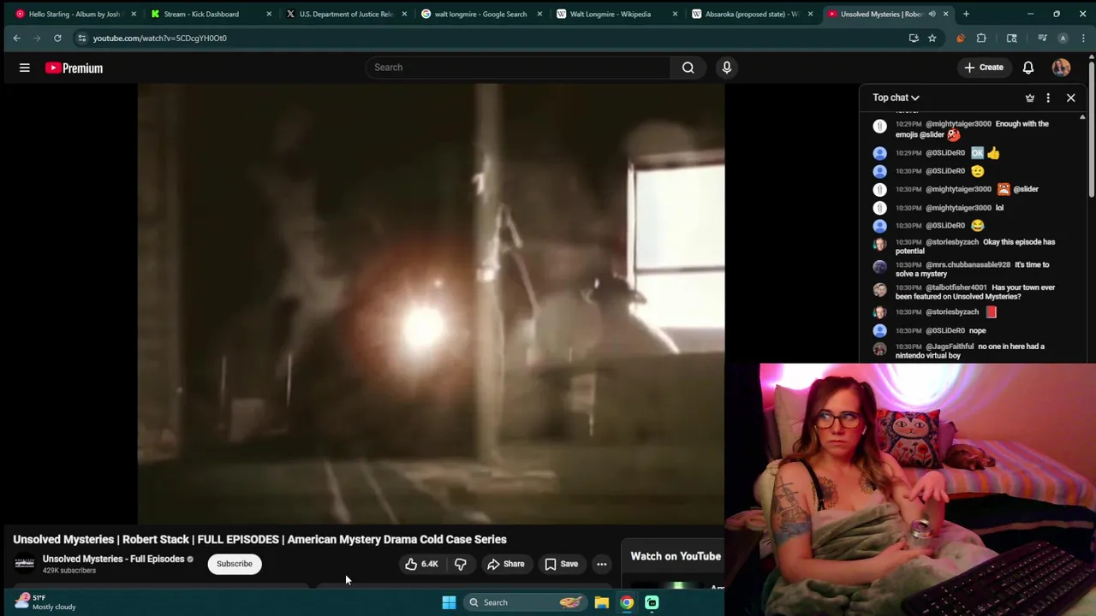The height and width of the screenshot is (616, 1096).
Task: Open a new browser tab
Action: tap(966, 14)
